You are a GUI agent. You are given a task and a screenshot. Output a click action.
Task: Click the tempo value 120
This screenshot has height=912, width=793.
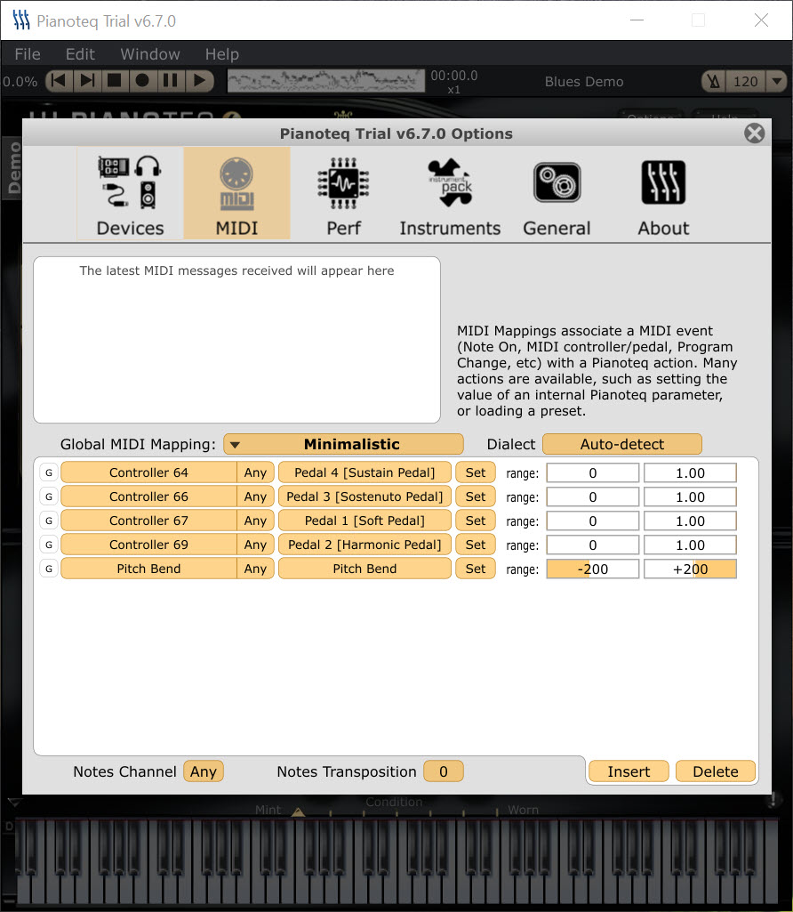[745, 82]
